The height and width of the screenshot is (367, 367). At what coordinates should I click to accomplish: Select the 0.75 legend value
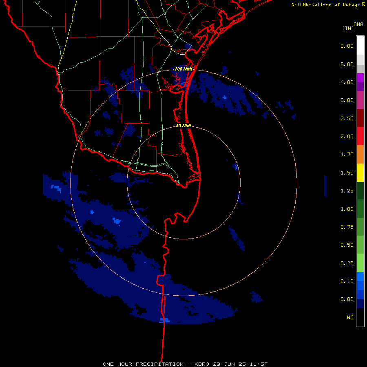(x=347, y=227)
